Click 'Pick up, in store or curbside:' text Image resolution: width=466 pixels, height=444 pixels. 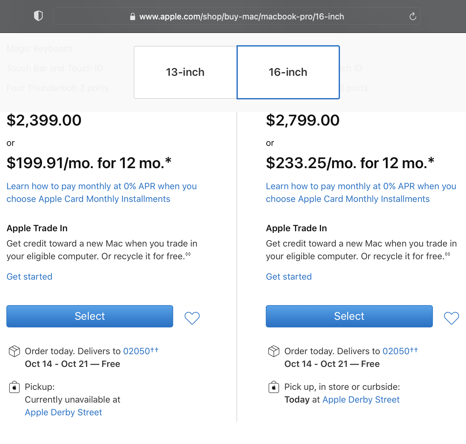click(x=342, y=387)
